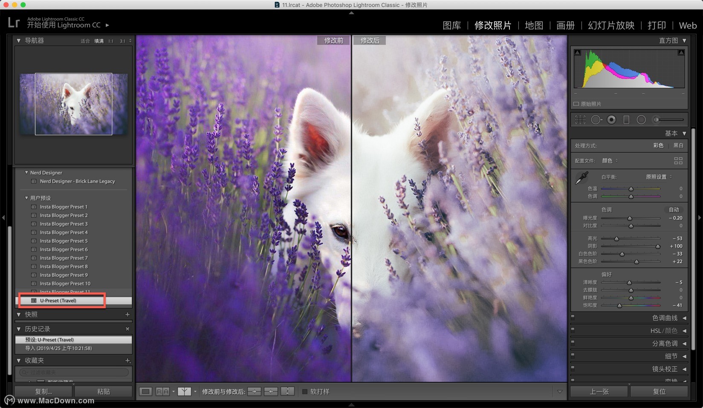Collapse the 收藏夹 collections panel
Image resolution: width=703 pixels, height=408 pixels.
tap(19, 361)
